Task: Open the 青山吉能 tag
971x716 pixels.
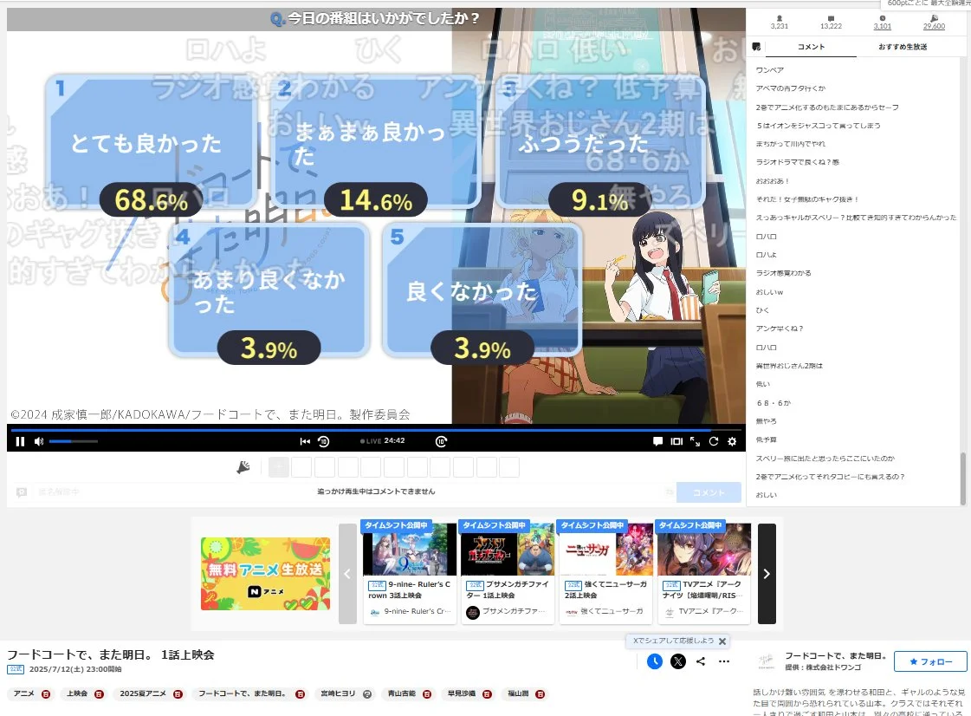Action: click(402, 693)
